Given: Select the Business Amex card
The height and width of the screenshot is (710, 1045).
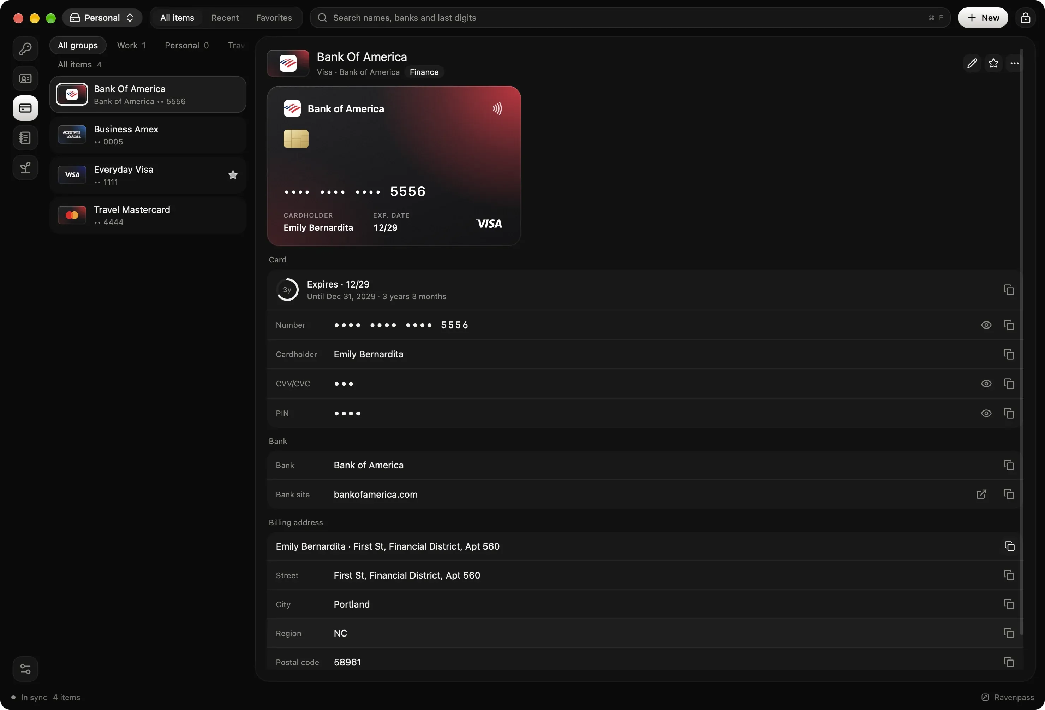Looking at the screenshot, I should coord(148,135).
